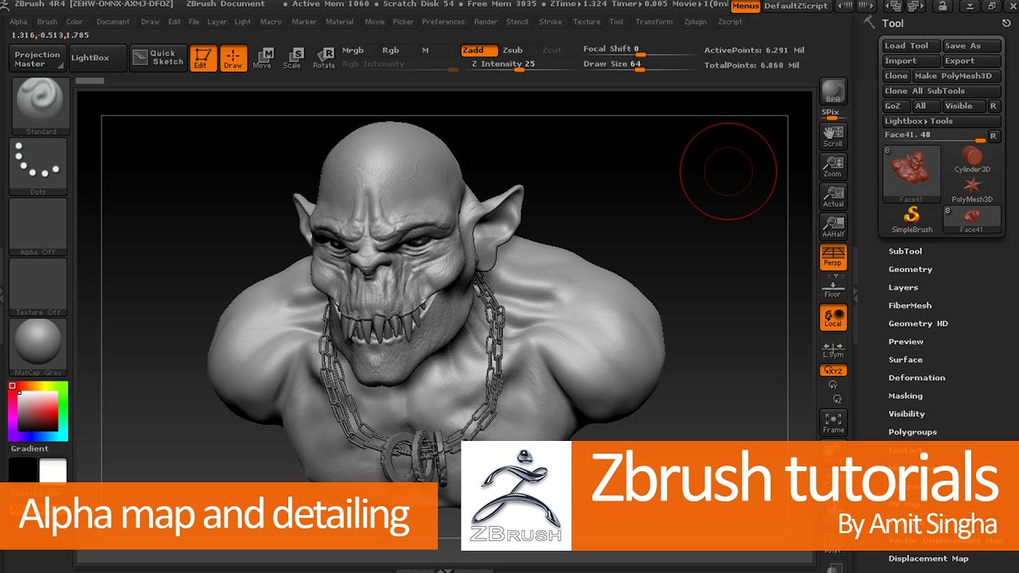The width and height of the screenshot is (1019, 573).
Task: Select the large Face41 tool thumbnail
Action: [912, 174]
